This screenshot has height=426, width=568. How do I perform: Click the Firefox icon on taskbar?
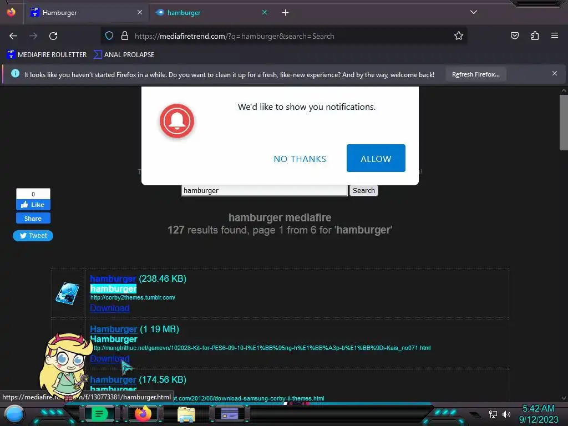[143, 414]
